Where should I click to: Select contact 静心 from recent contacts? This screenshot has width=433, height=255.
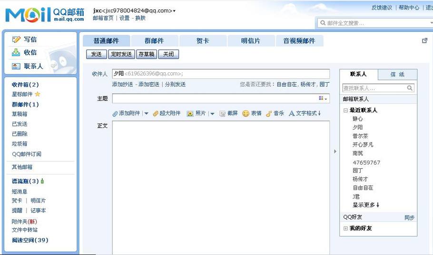point(358,119)
